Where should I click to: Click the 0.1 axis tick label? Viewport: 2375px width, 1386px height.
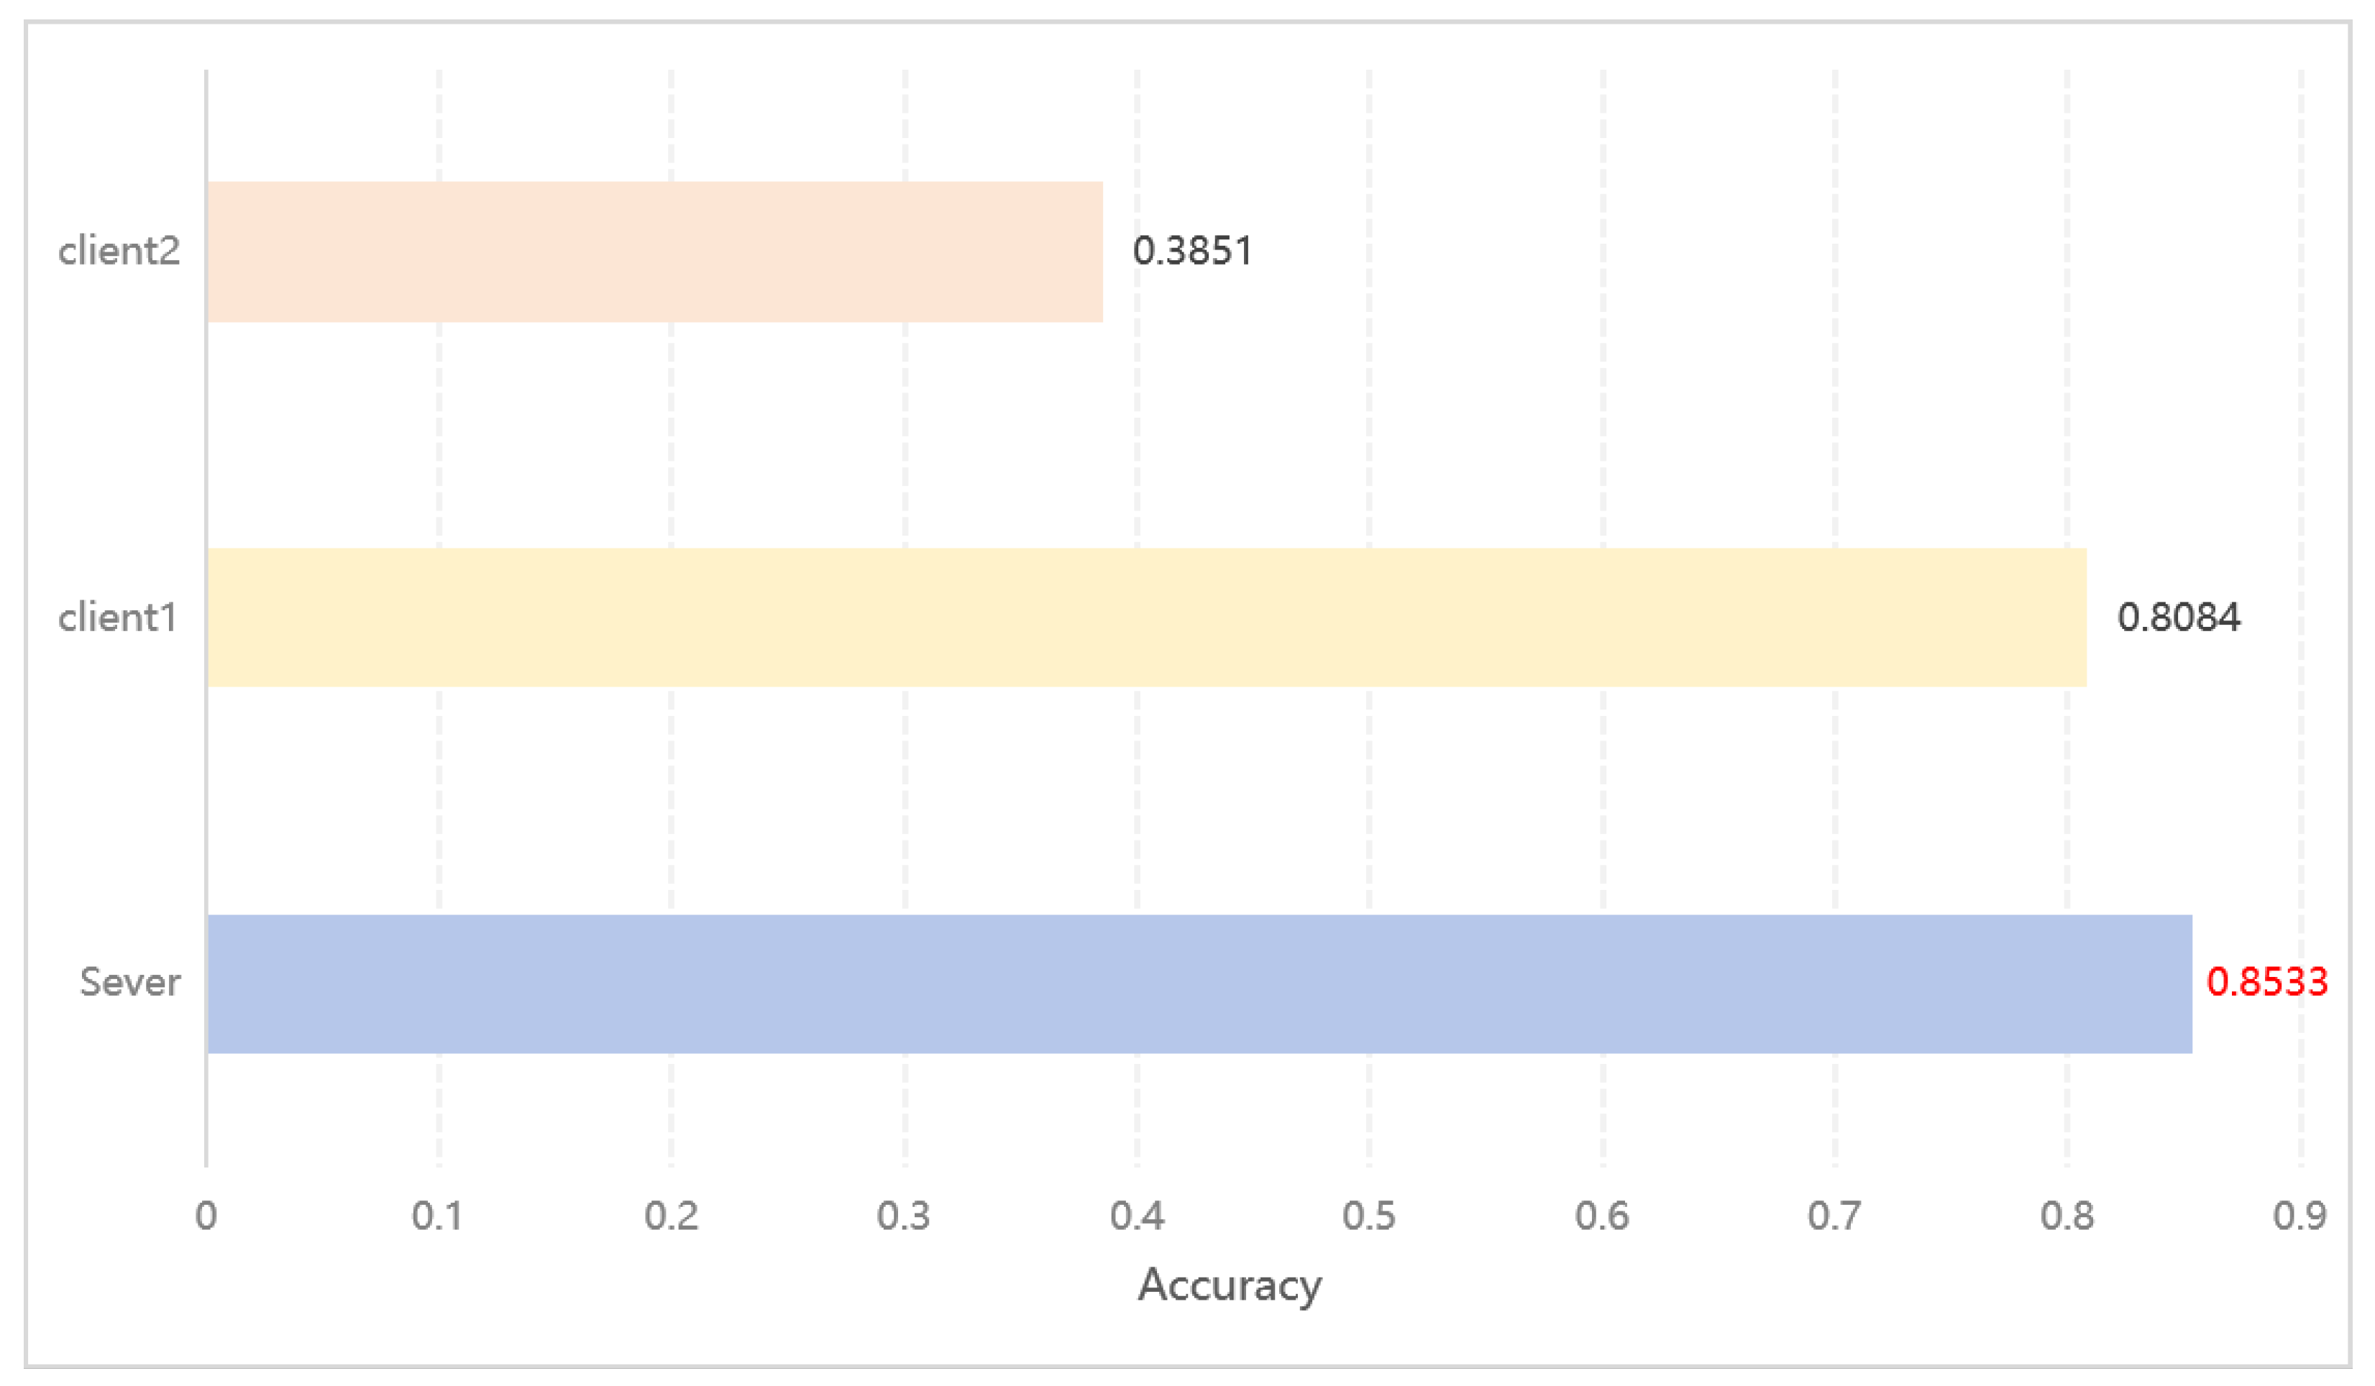pyautogui.click(x=437, y=1216)
